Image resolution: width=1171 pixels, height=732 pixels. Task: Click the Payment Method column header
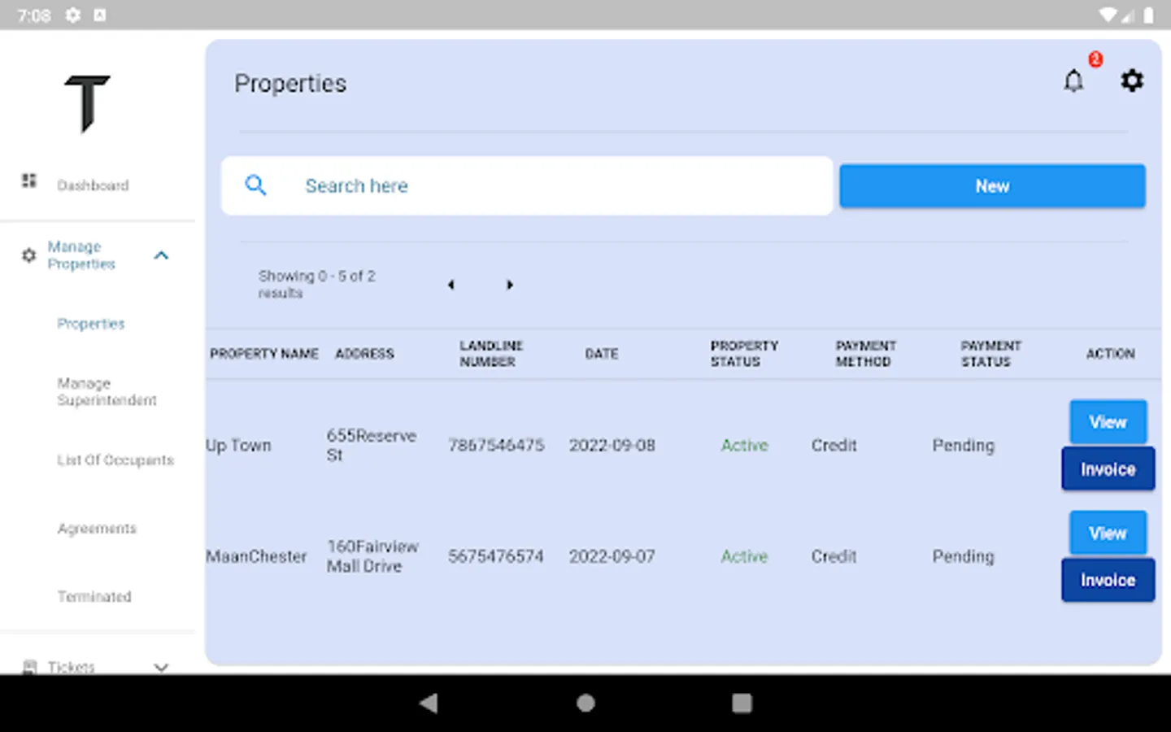point(865,354)
